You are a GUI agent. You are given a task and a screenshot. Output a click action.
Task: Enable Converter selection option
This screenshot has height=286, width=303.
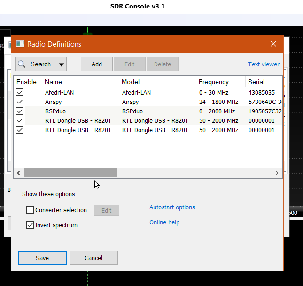(30, 210)
